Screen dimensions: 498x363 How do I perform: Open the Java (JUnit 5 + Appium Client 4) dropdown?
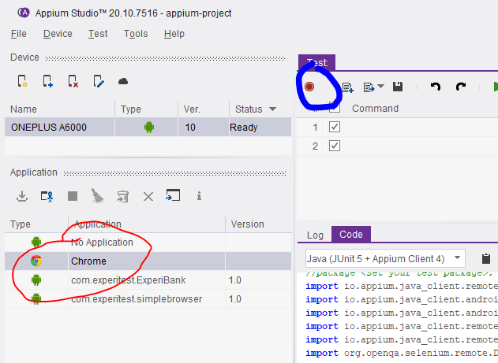click(x=385, y=258)
